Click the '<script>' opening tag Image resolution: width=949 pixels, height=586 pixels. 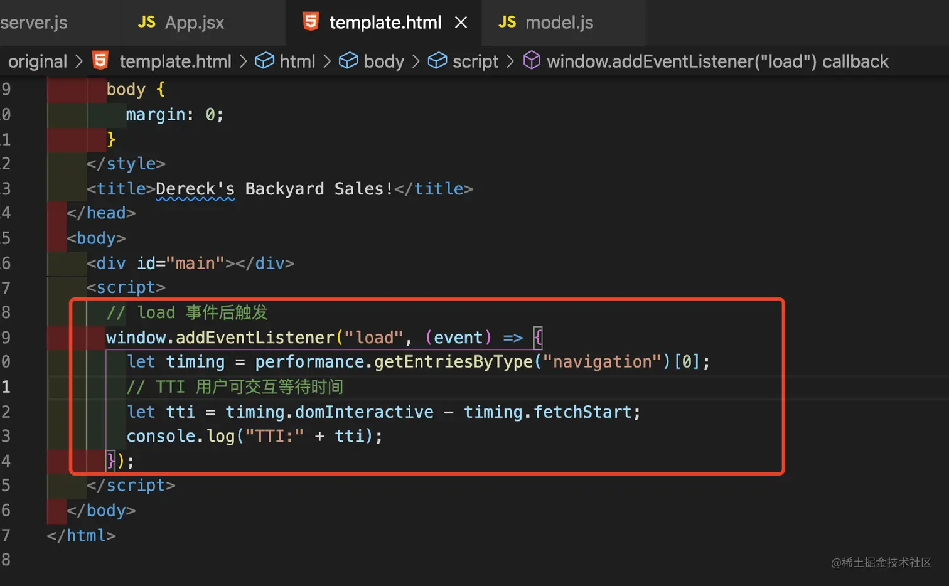(126, 287)
